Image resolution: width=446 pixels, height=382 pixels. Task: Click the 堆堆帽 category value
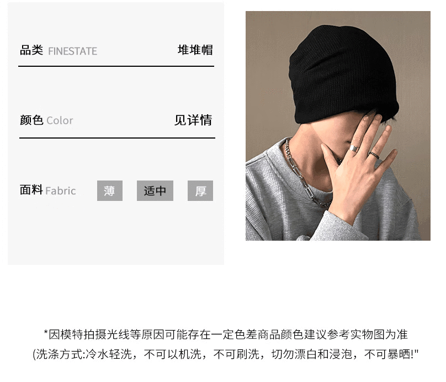point(195,50)
